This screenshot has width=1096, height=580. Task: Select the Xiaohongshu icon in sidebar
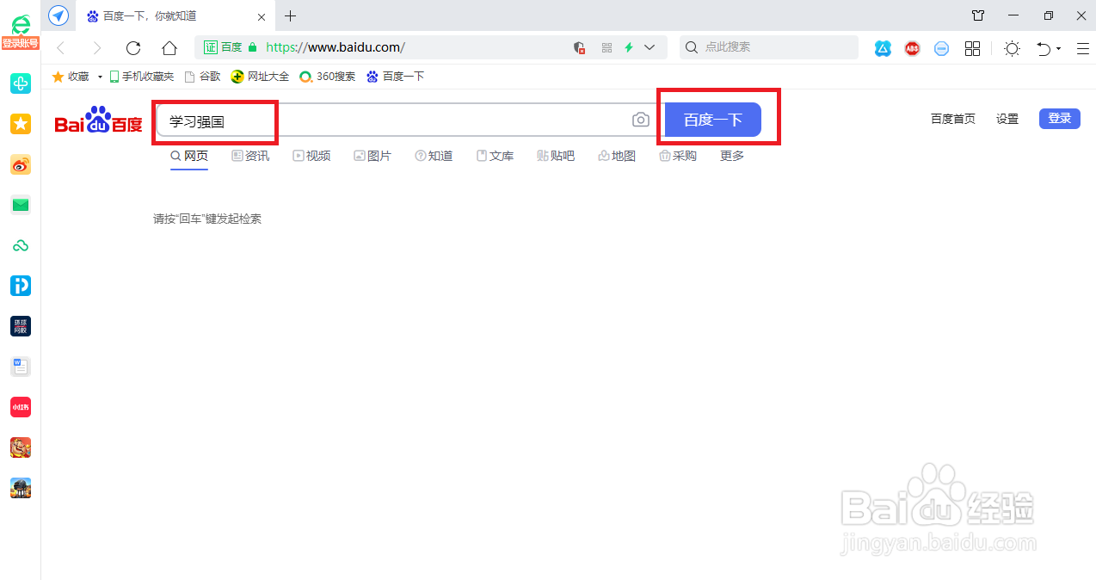point(20,406)
